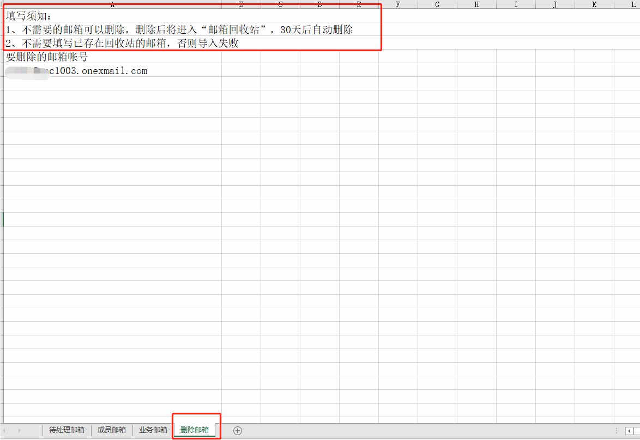Screen dimensions: 640x440
Task: Select column I header
Action: click(x=516, y=4)
